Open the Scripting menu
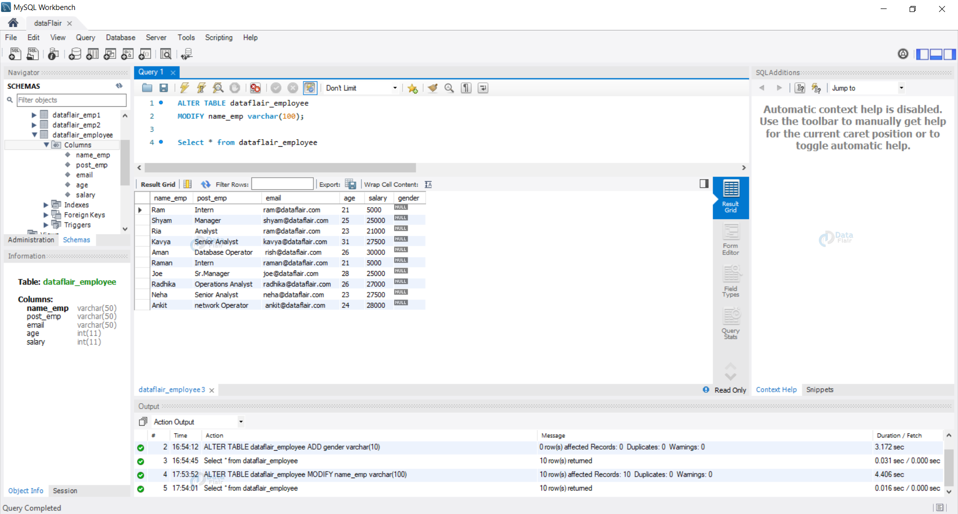This screenshot has width=958, height=514. (x=219, y=37)
